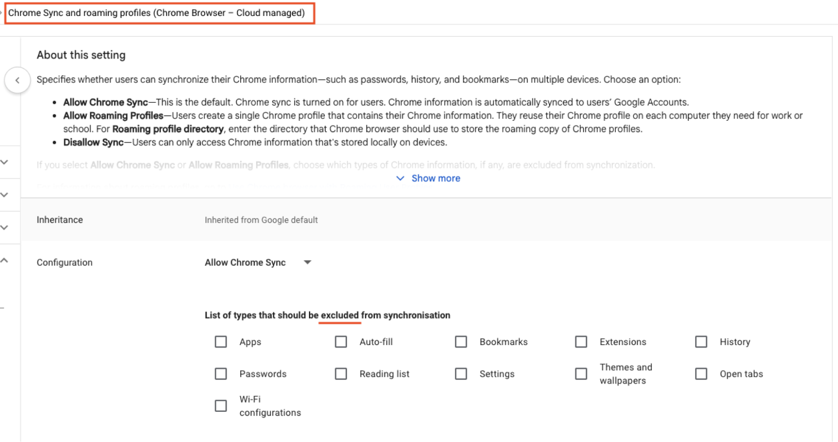The width and height of the screenshot is (838, 442).
Task: Click the Inheritance row showing Google default
Action: [x=261, y=220]
